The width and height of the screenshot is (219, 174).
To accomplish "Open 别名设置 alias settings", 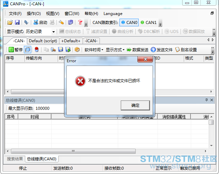I will tap(186, 50).
